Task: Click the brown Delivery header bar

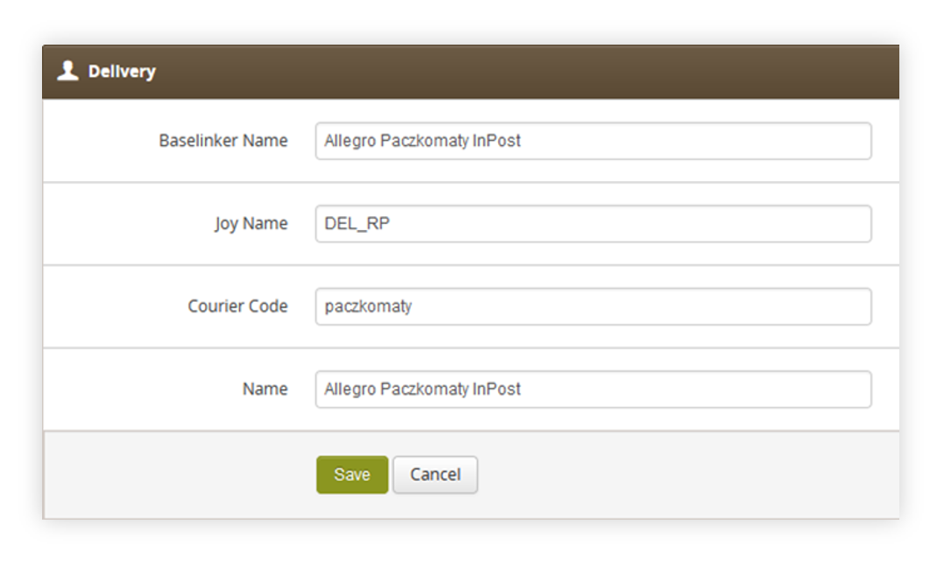Action: (471, 72)
